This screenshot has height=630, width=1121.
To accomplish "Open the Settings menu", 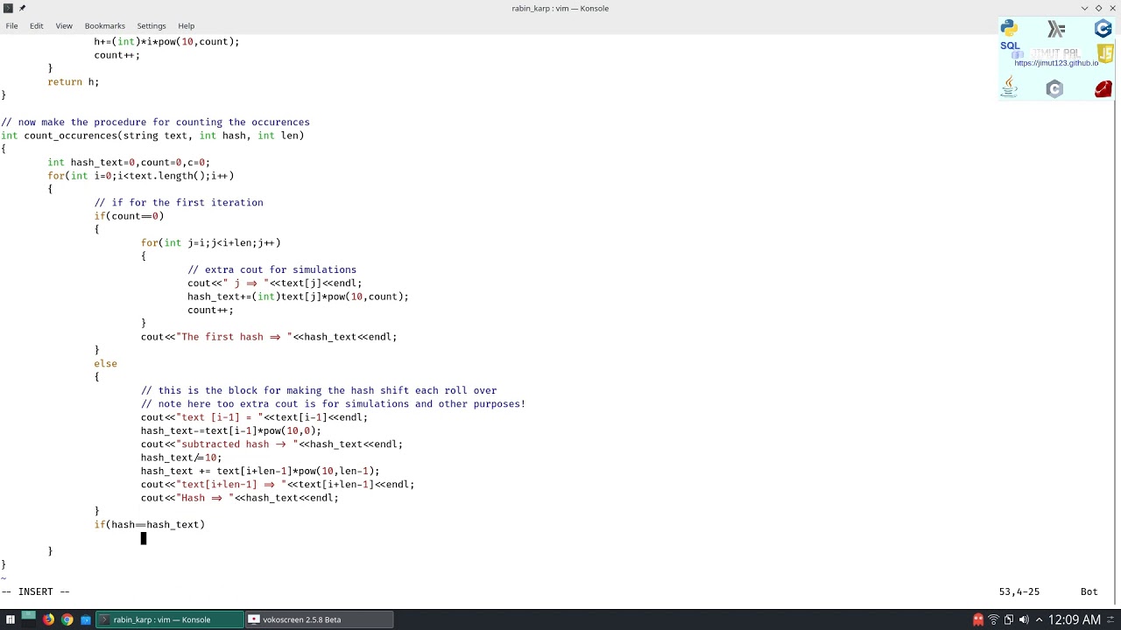I will [152, 26].
